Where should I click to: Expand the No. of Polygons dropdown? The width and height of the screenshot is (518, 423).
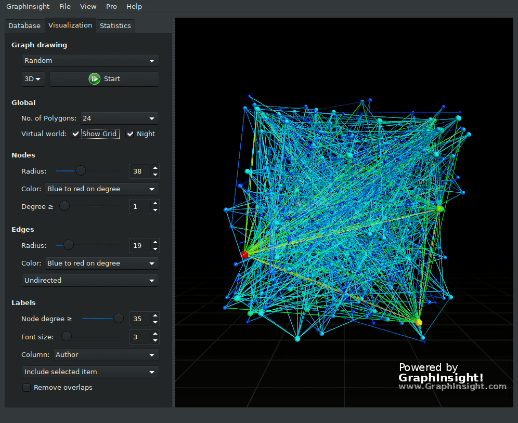click(119, 118)
